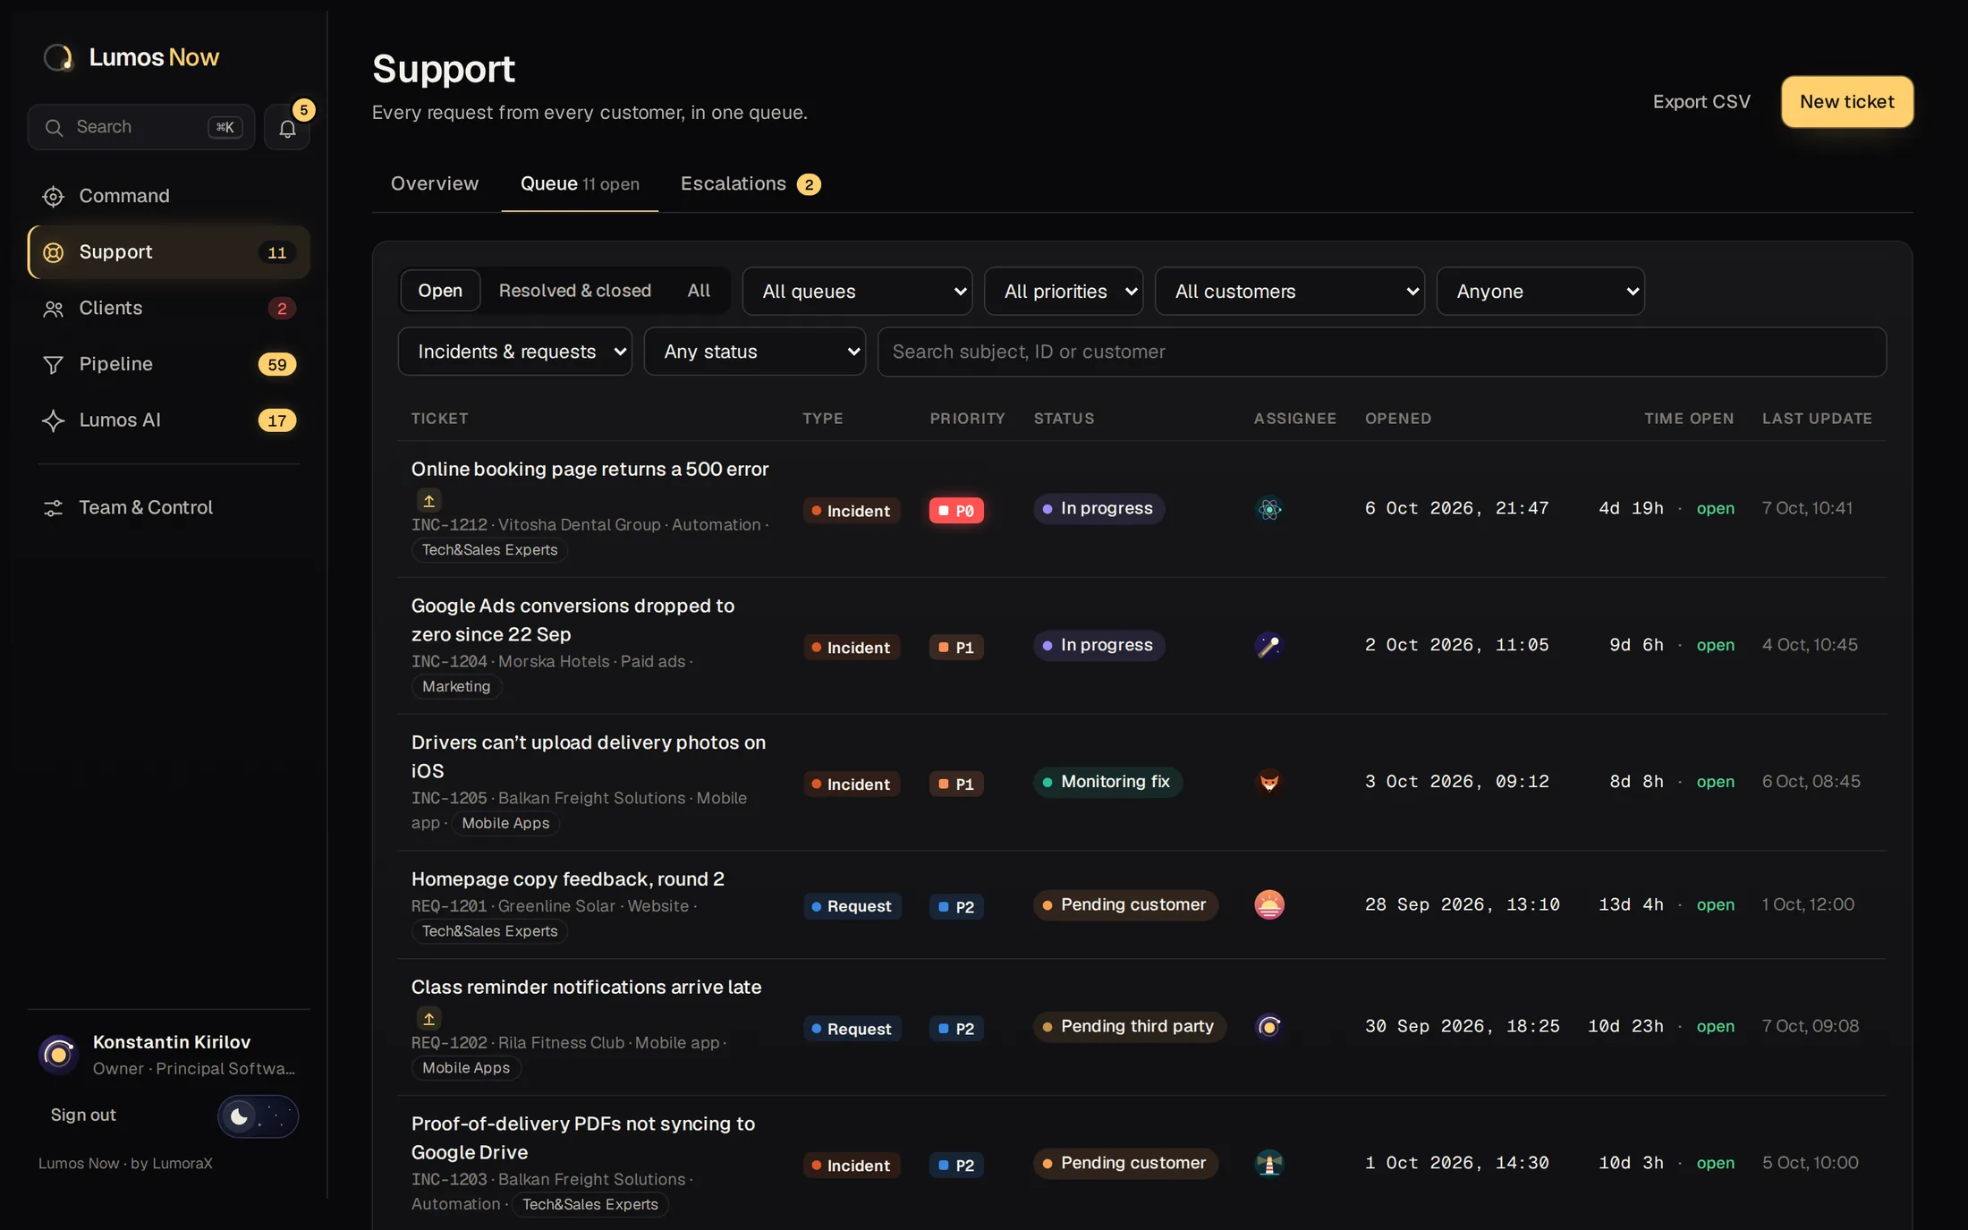Image resolution: width=1968 pixels, height=1230 pixels.
Task: Select the Open filter segment
Action: coord(440,291)
